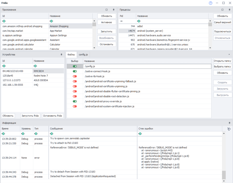Click the help question mark icon

[211, 3]
